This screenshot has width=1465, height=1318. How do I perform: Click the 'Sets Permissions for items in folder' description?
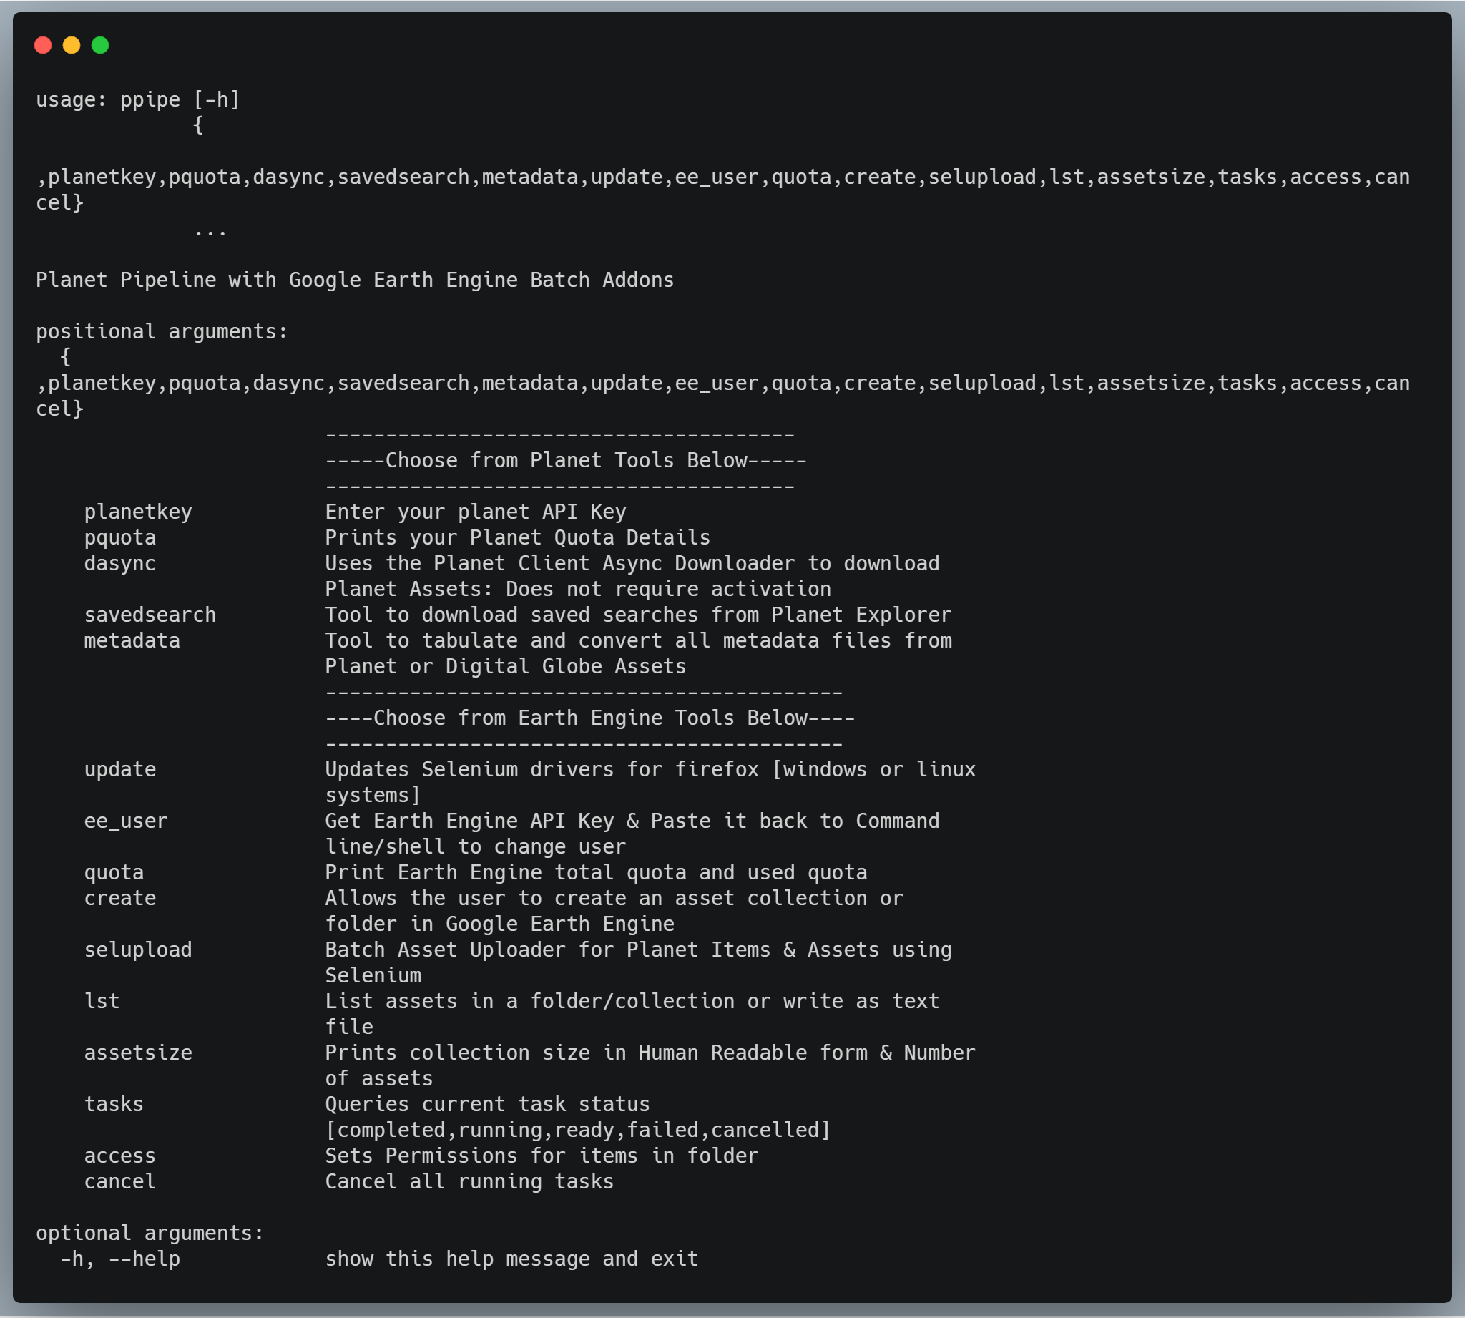tap(541, 1156)
